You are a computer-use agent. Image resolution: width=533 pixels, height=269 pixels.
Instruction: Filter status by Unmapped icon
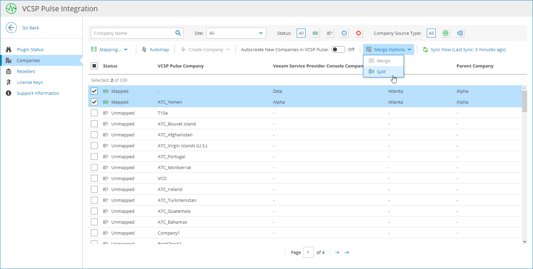coord(329,33)
